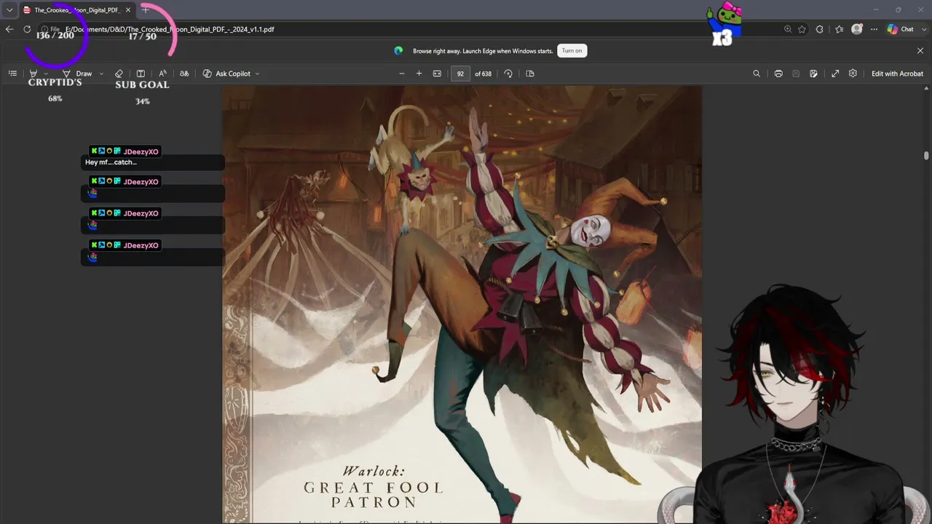
Task: Open PDF viewer settings gear
Action: (x=853, y=74)
